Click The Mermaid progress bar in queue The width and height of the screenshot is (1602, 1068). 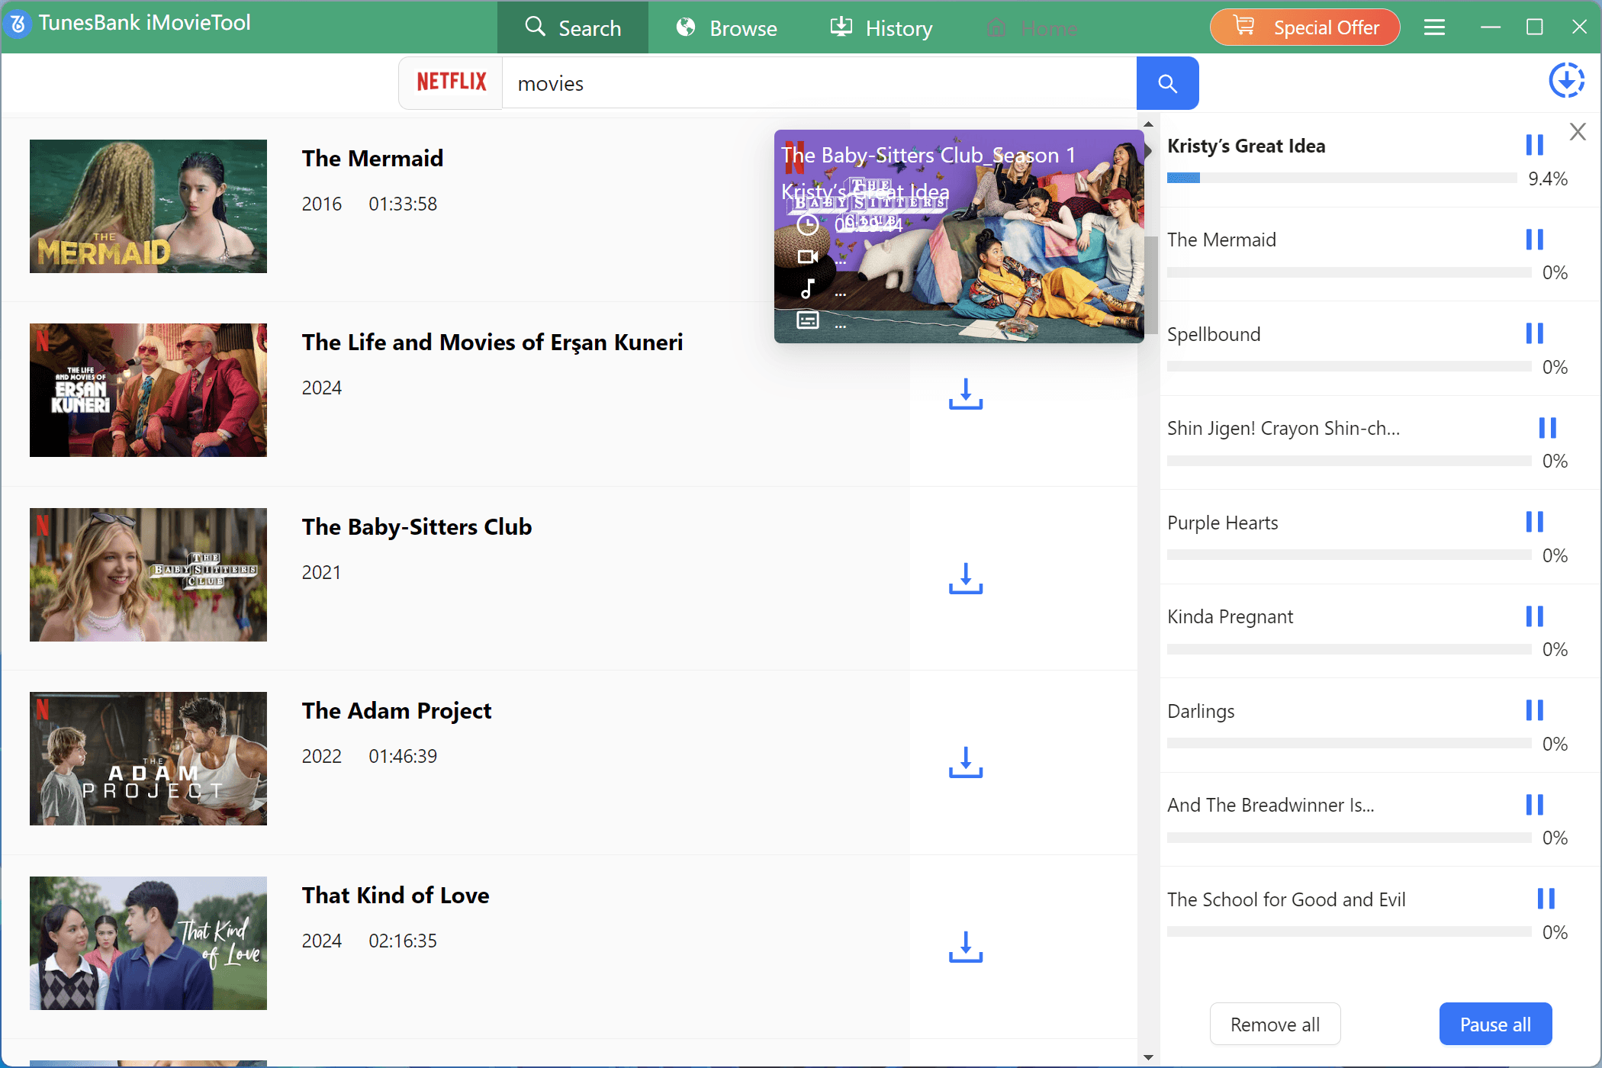coord(1349,272)
